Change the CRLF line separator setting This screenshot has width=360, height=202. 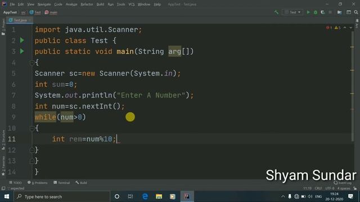coord(318,189)
